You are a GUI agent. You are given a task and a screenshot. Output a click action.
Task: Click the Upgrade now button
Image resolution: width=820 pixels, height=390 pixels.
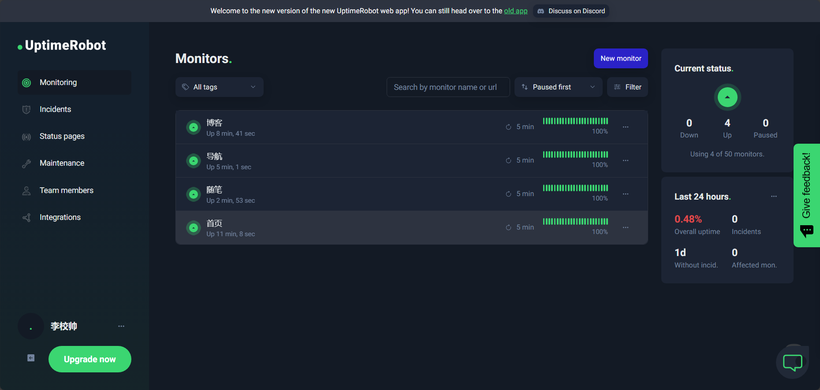coord(89,359)
